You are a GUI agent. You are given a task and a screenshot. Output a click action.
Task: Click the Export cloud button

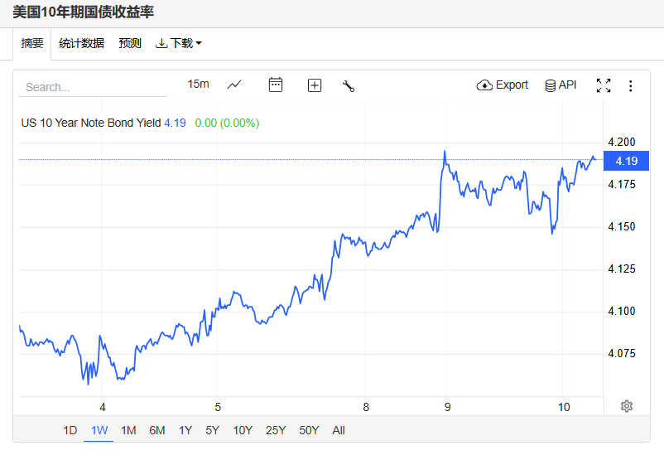click(x=503, y=85)
